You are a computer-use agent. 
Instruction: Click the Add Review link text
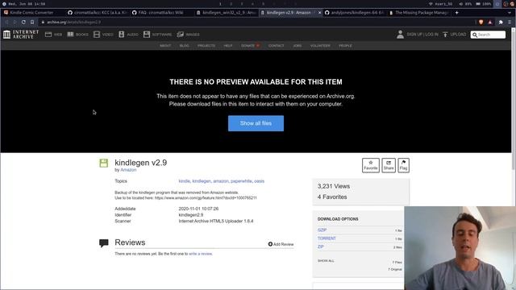point(283,244)
